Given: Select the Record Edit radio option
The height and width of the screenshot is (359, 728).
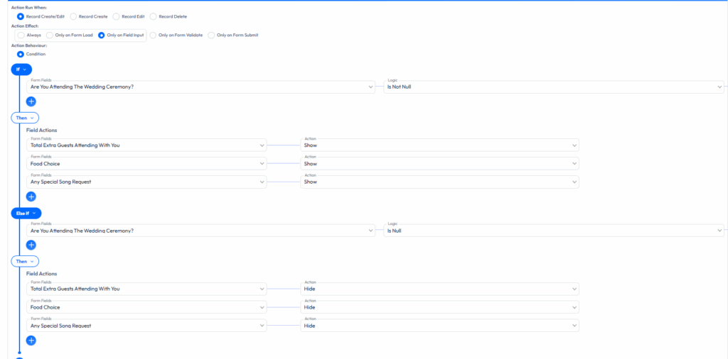Looking at the screenshot, I should click(117, 16).
